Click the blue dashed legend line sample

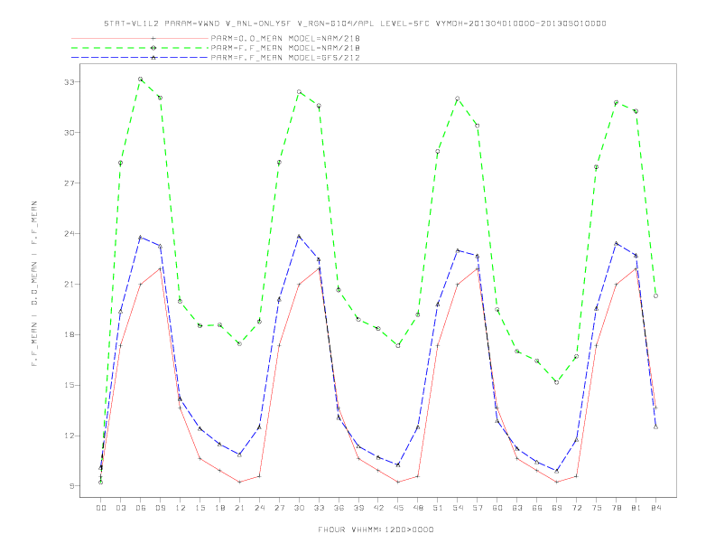pyautogui.click(x=140, y=58)
